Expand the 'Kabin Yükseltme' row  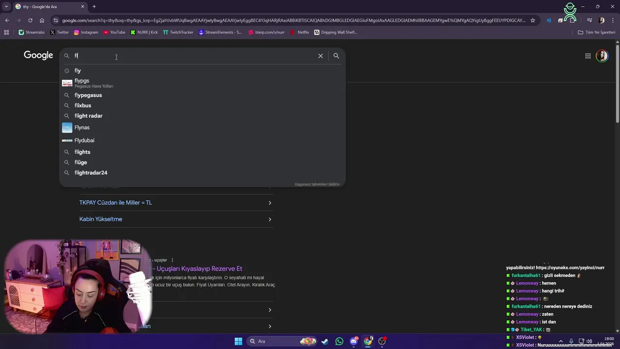click(x=176, y=219)
